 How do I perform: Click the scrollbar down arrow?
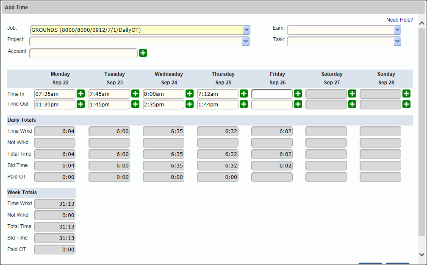click(x=421, y=254)
